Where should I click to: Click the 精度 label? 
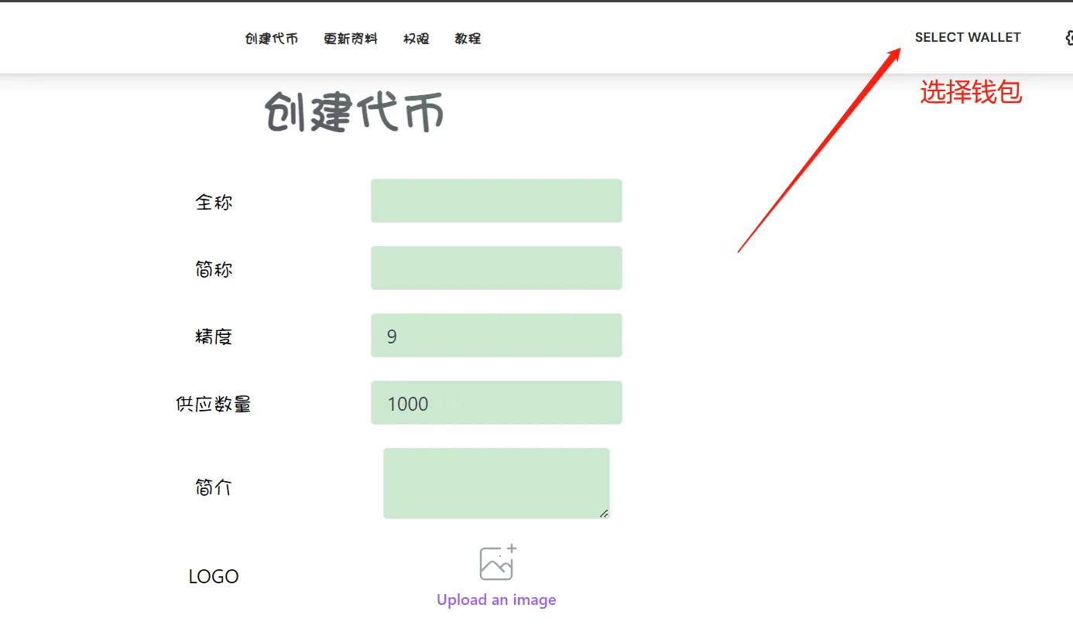tap(214, 337)
